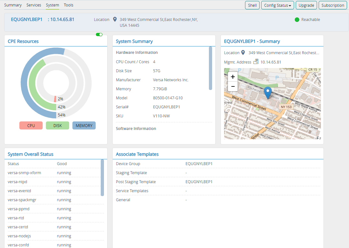This screenshot has height=248, width=349.
Task: Toggle the CPU series in the resources chart
Action: pos(31,125)
